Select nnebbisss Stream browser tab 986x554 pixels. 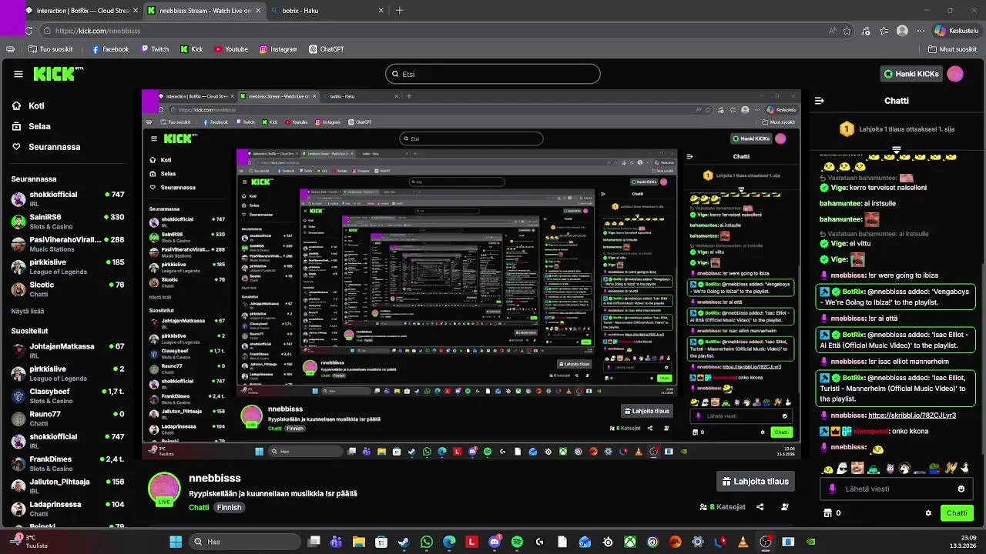pos(204,11)
